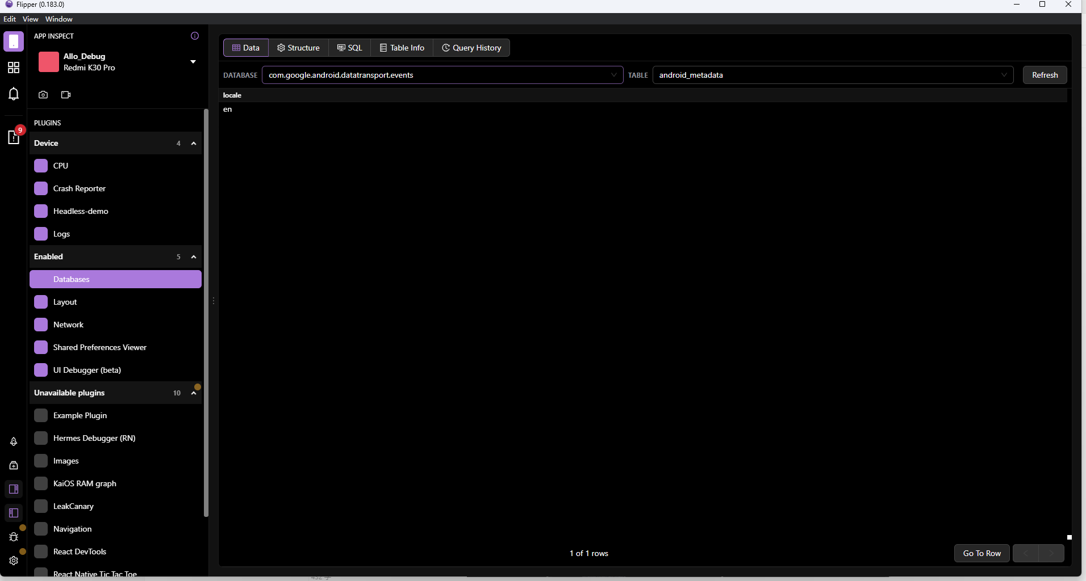Switch to the Query History tab

pos(471,48)
